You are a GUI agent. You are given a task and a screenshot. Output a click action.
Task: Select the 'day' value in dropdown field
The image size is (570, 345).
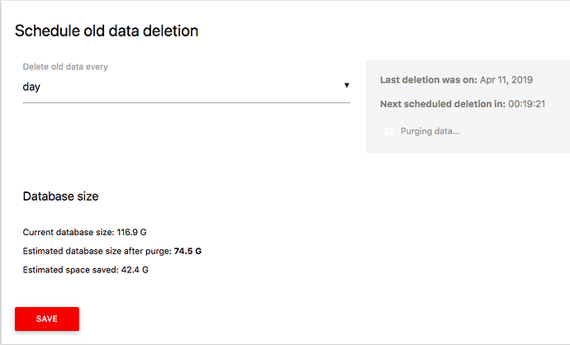click(x=31, y=87)
